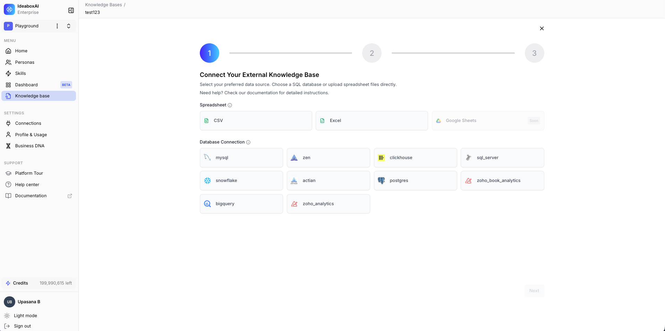View Credits remaining
665x331 pixels.
[x=39, y=283]
